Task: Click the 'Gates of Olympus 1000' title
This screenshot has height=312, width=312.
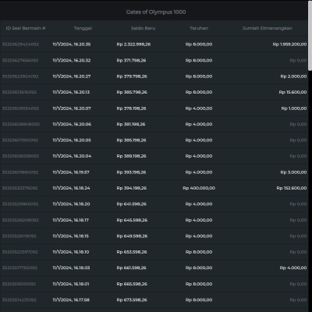Action: [x=156, y=12]
